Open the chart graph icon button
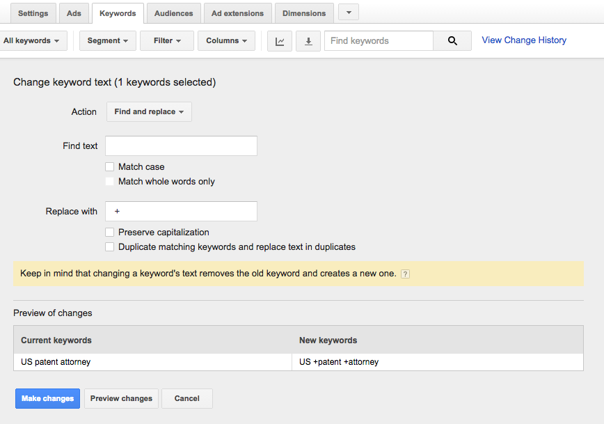The height and width of the screenshot is (424, 604). [x=280, y=41]
